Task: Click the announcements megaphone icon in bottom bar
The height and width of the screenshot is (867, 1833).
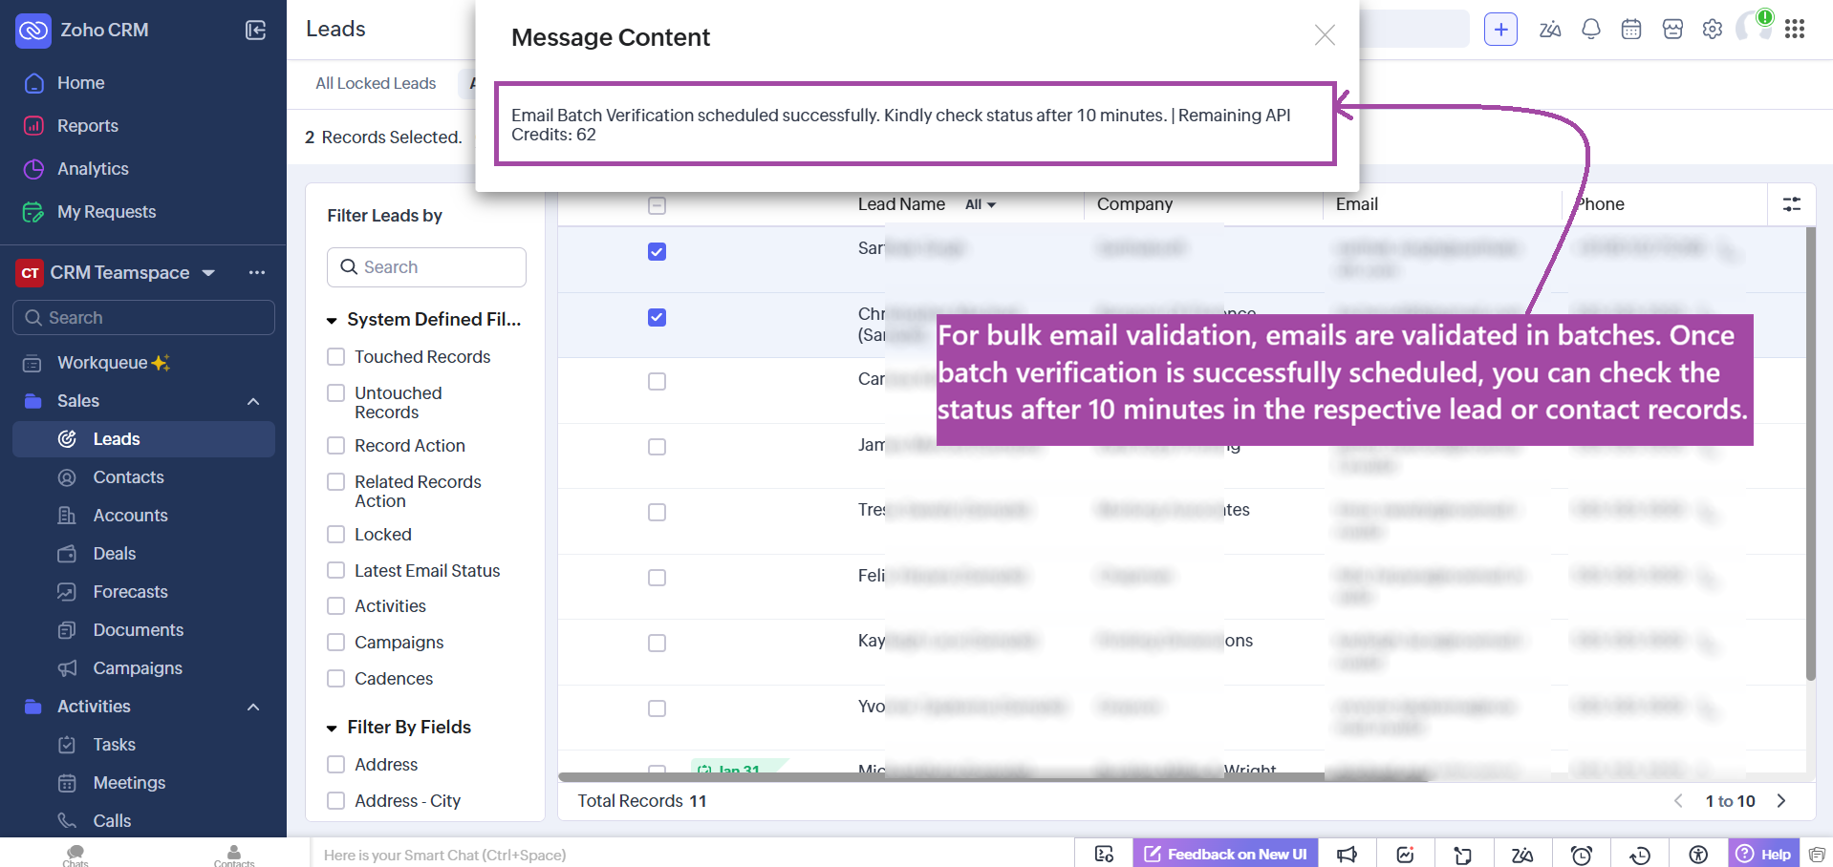Action: [1347, 855]
